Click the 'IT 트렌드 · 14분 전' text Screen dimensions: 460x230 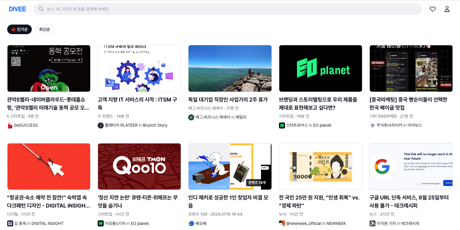pos(113,116)
